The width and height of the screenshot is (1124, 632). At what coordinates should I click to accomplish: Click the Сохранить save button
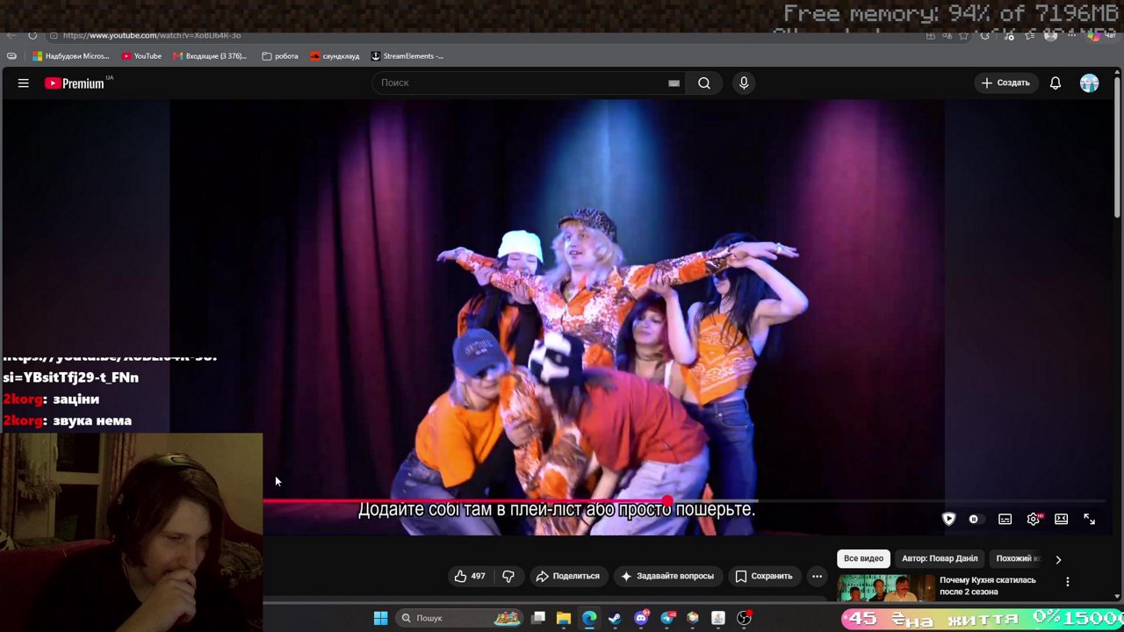[x=764, y=576]
